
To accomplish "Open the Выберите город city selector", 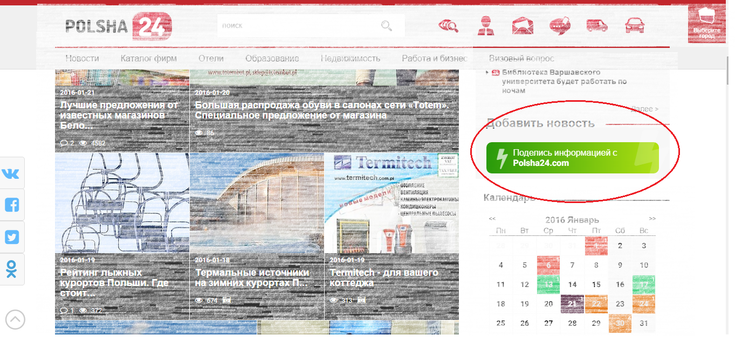I will [706, 24].
